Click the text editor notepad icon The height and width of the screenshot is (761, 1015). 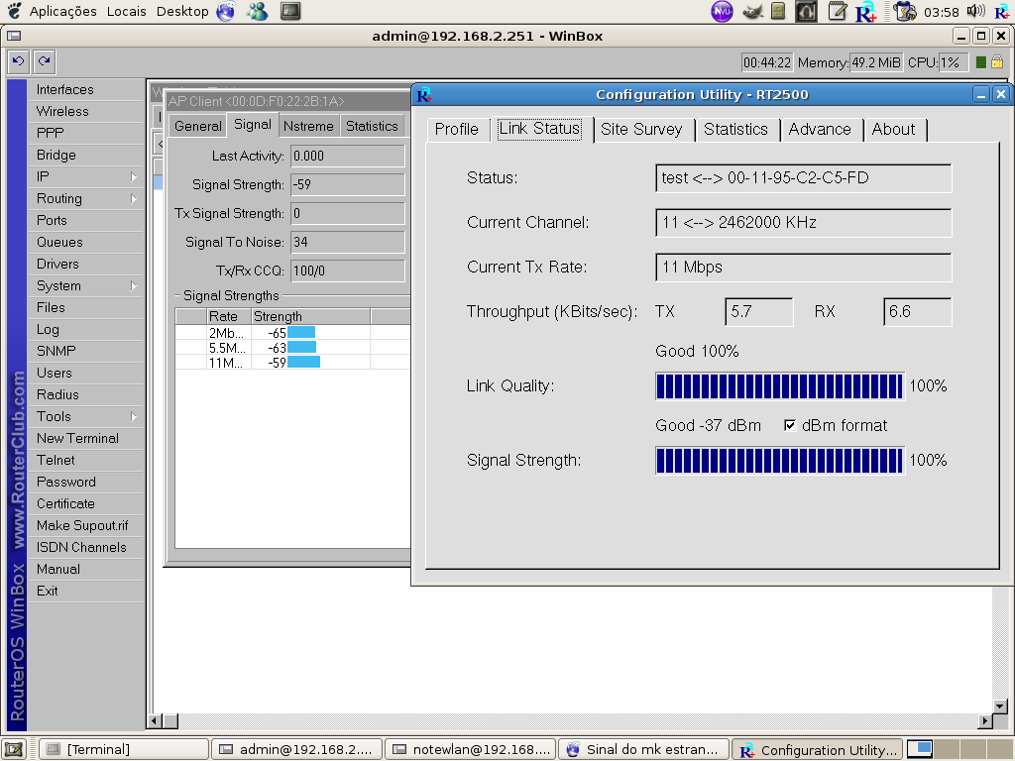coord(837,11)
